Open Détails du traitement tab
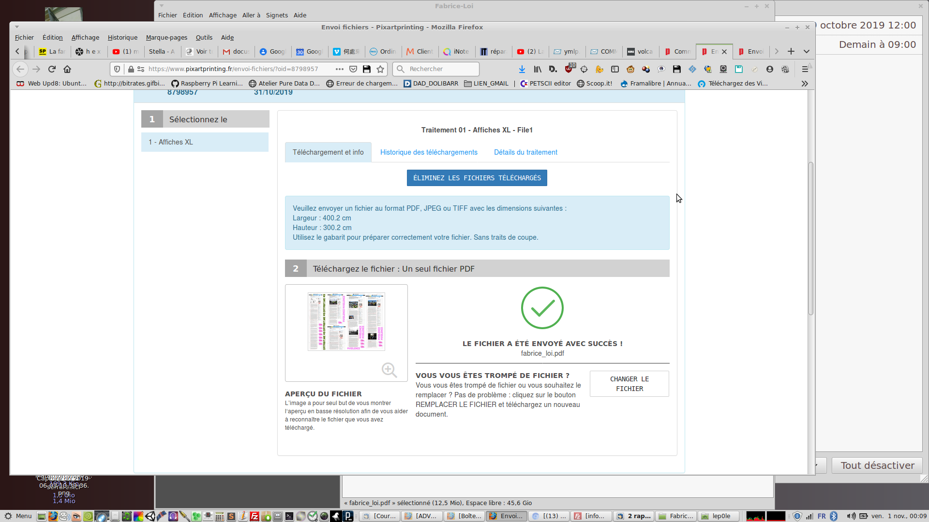Viewport: 929px width, 522px height. tap(525, 152)
